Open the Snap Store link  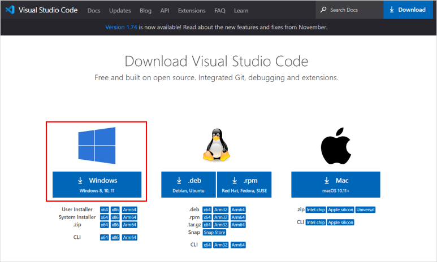pos(214,233)
